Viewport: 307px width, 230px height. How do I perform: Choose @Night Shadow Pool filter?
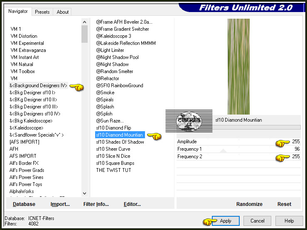tap(117, 57)
